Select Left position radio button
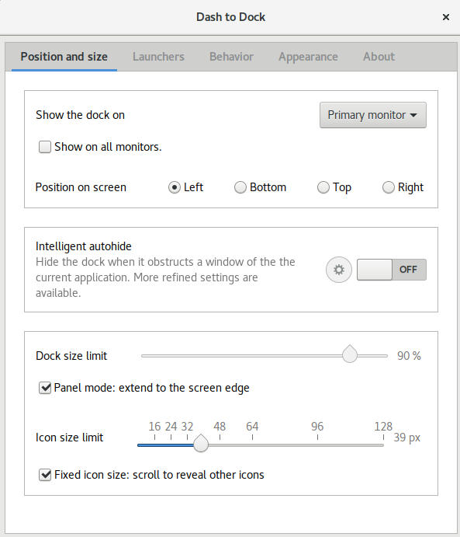This screenshot has height=537, width=460. (x=175, y=187)
